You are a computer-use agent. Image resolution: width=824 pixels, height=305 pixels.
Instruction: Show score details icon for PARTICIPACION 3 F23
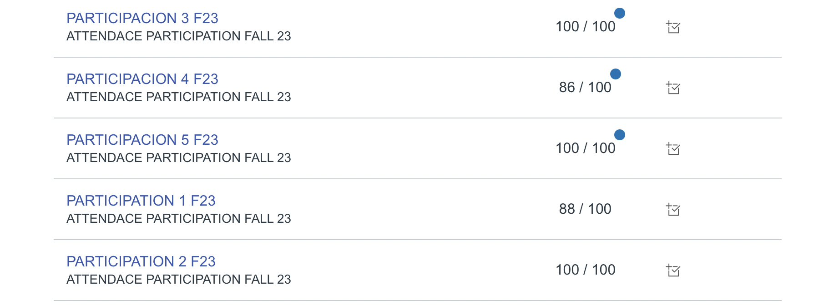coord(673,27)
